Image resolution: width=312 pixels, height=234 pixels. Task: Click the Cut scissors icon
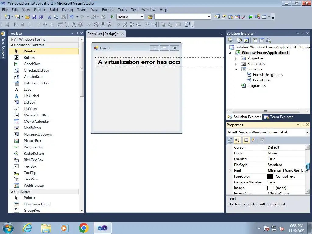[50, 17]
